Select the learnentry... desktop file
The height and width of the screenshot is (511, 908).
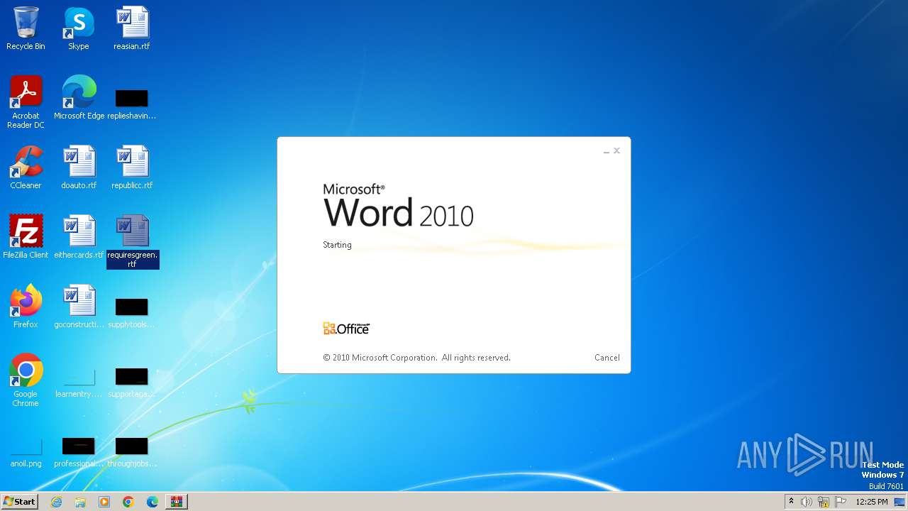click(79, 383)
